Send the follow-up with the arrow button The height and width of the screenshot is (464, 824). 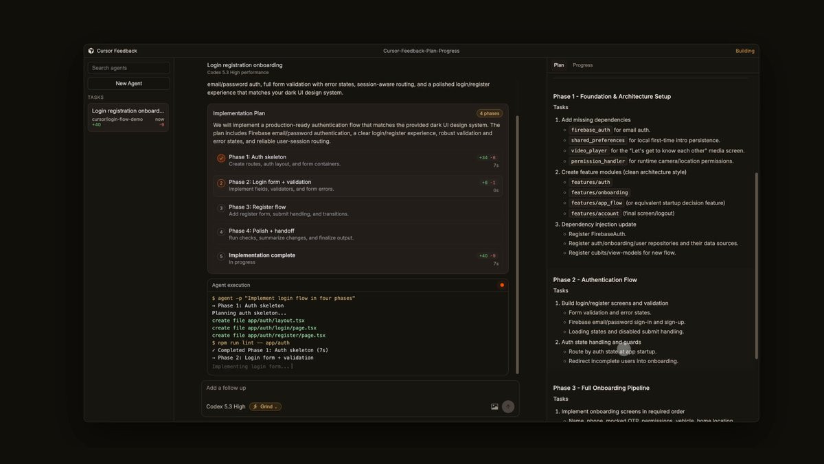[508, 406]
